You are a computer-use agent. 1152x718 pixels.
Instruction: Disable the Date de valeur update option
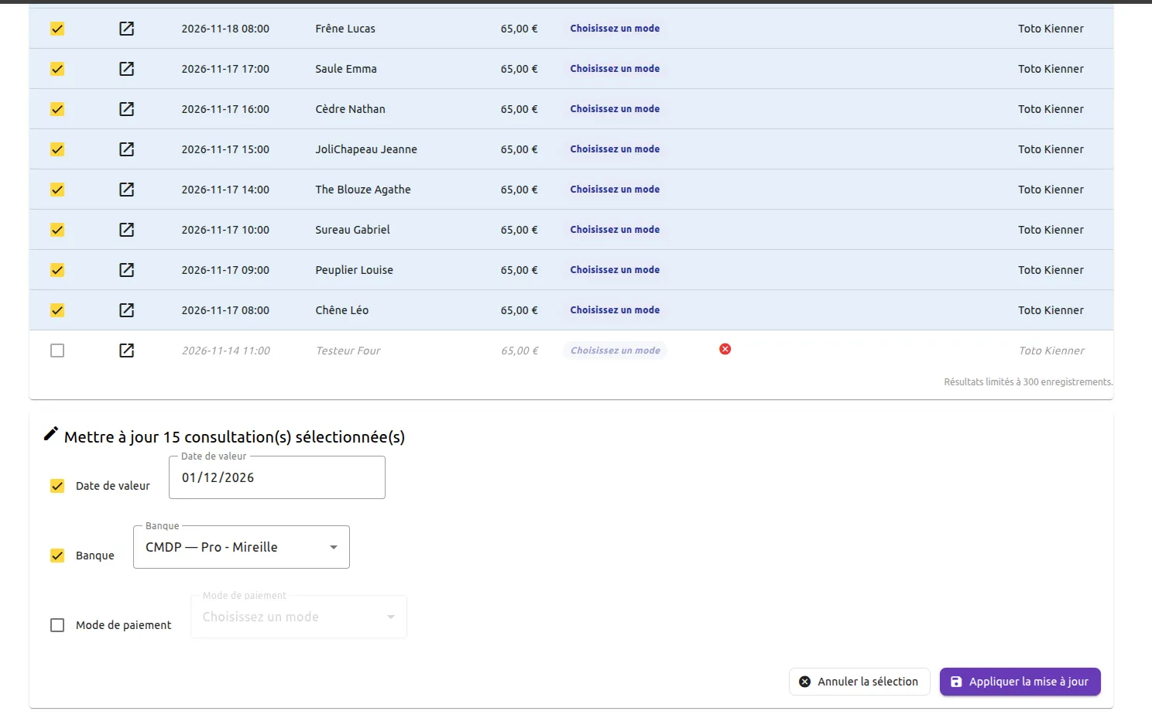click(x=57, y=486)
